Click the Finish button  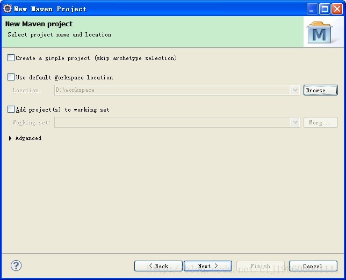261,266
